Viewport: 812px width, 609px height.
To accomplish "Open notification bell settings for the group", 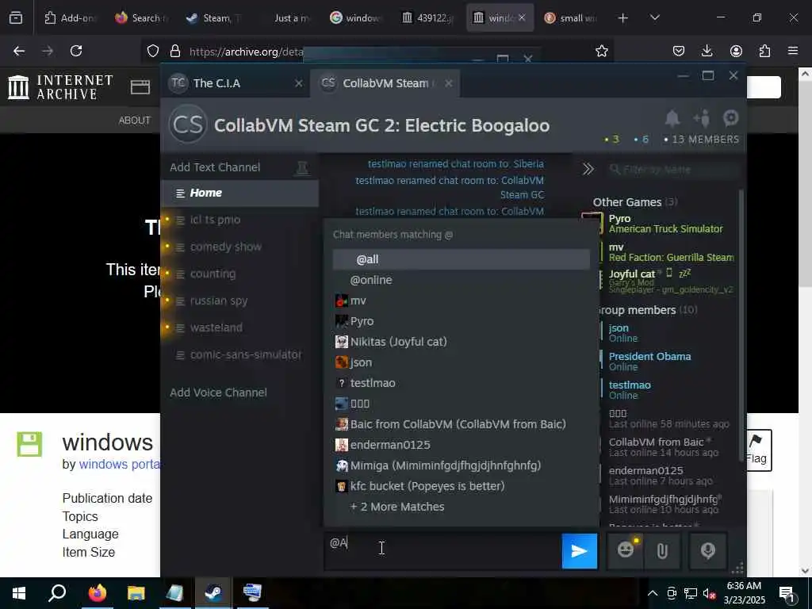I will (x=672, y=119).
